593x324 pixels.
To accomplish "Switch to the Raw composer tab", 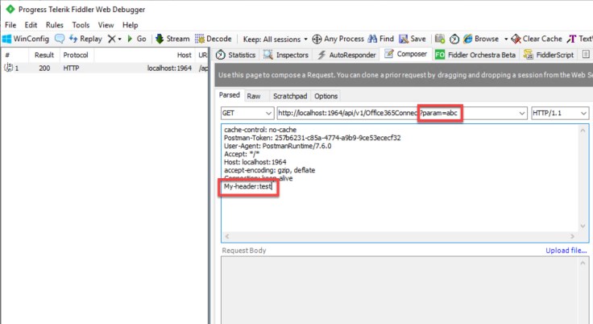I will (x=254, y=95).
